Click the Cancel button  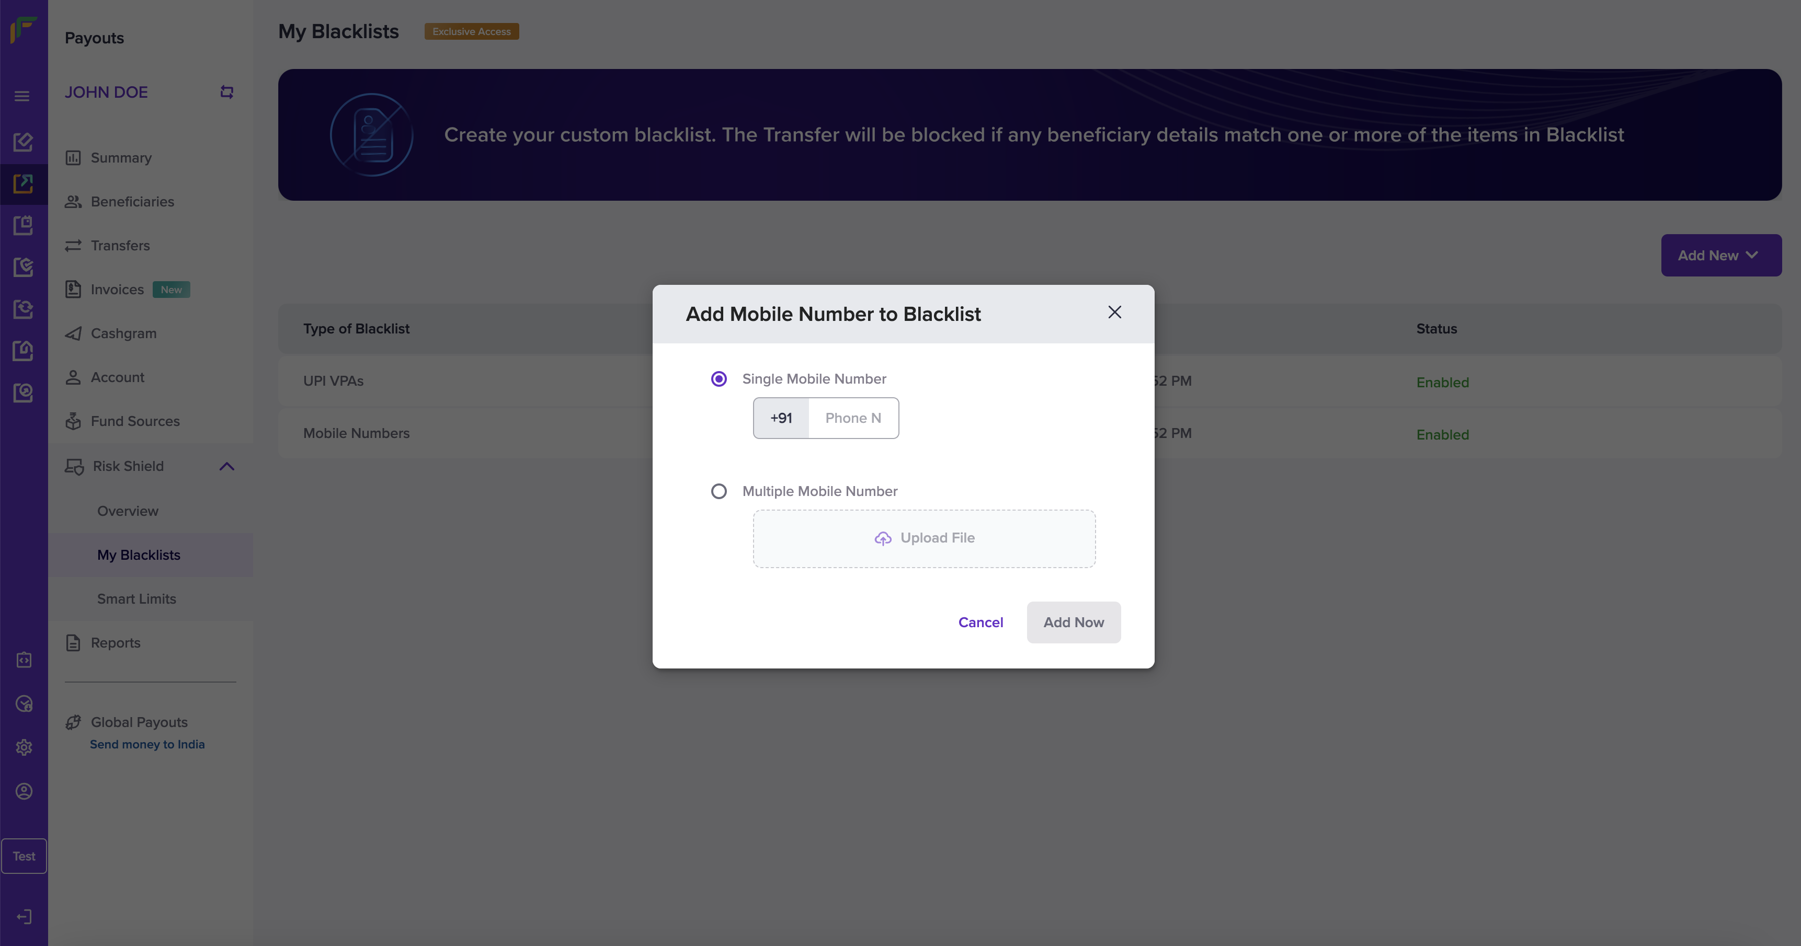point(980,622)
